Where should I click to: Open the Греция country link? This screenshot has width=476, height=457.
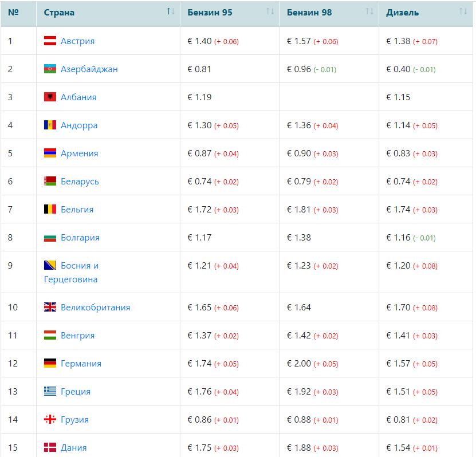point(76,392)
